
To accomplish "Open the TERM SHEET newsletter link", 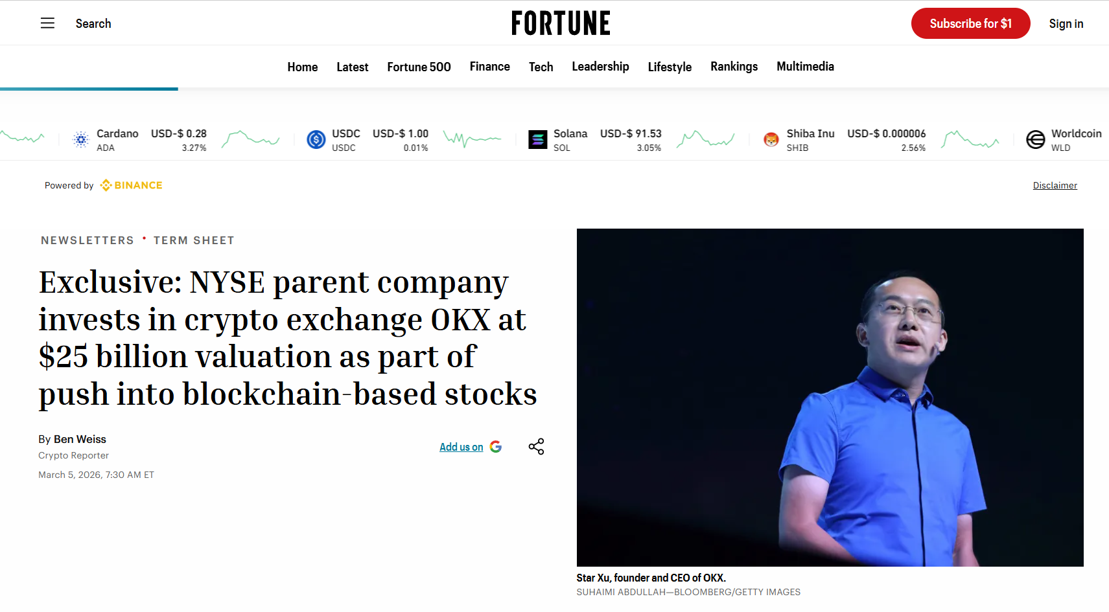I will [193, 240].
